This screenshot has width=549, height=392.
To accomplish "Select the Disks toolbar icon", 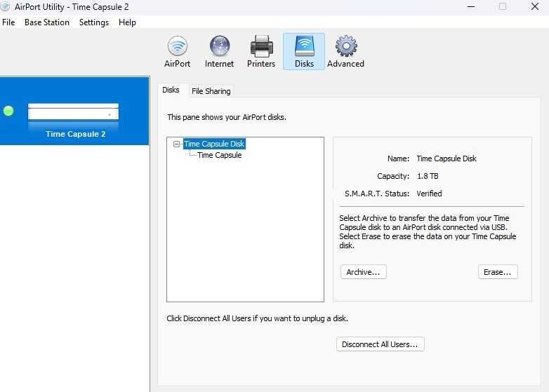I will 304,51.
